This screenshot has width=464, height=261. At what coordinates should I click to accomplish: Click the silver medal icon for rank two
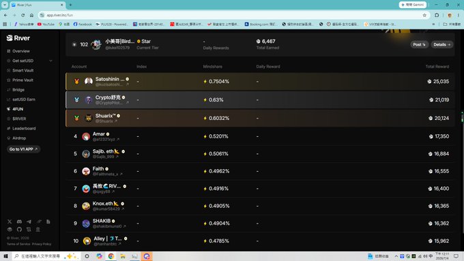(x=76, y=99)
